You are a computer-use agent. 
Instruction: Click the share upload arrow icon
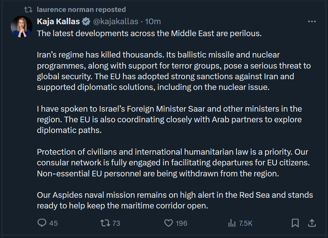312,223
